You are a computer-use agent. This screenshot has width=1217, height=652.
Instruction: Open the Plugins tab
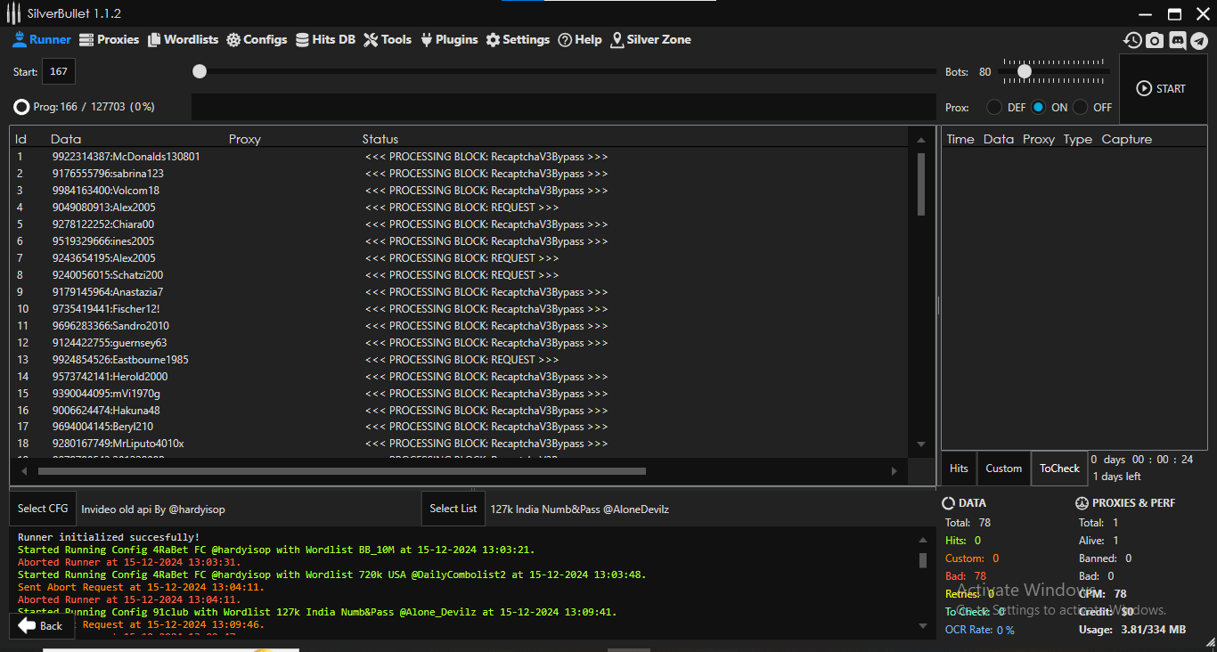(449, 40)
